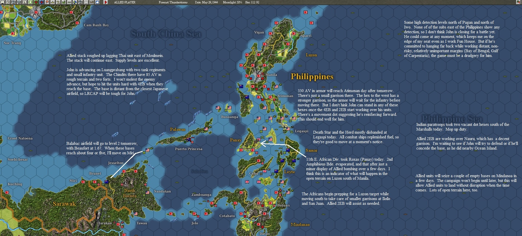Screen dimensions: 522x236
Task: Select the Legaspi base label
Action: (x=302, y=131)
